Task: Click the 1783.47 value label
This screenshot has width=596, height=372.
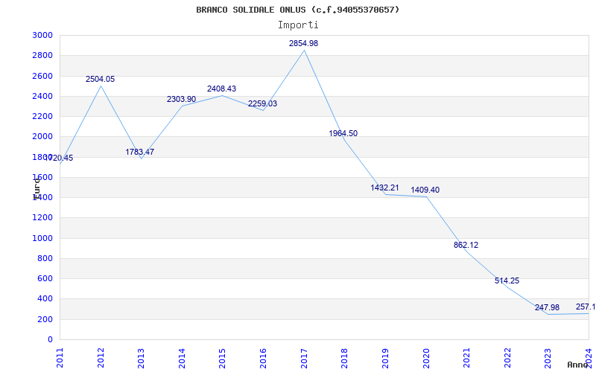Action: [x=140, y=152]
